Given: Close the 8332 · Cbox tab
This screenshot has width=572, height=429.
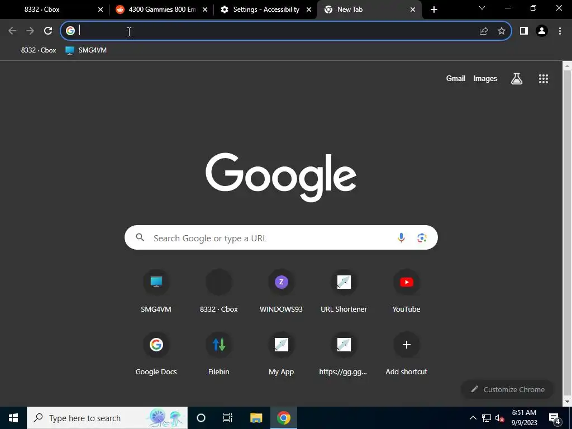Looking at the screenshot, I should tap(101, 9).
